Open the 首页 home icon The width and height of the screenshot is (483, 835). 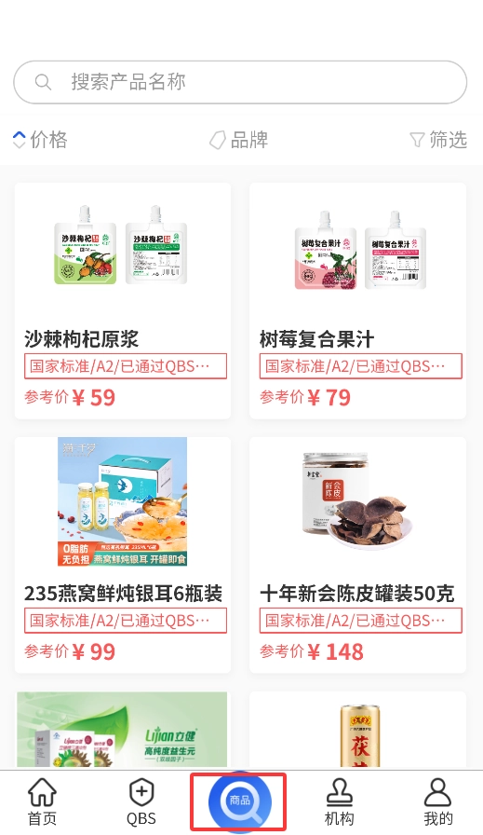coord(42,792)
